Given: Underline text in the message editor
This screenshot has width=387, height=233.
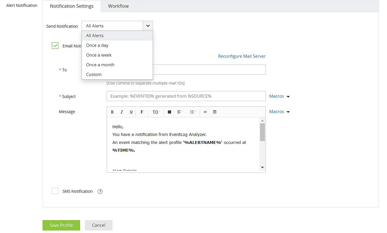Looking at the screenshot, I should tap(131, 112).
